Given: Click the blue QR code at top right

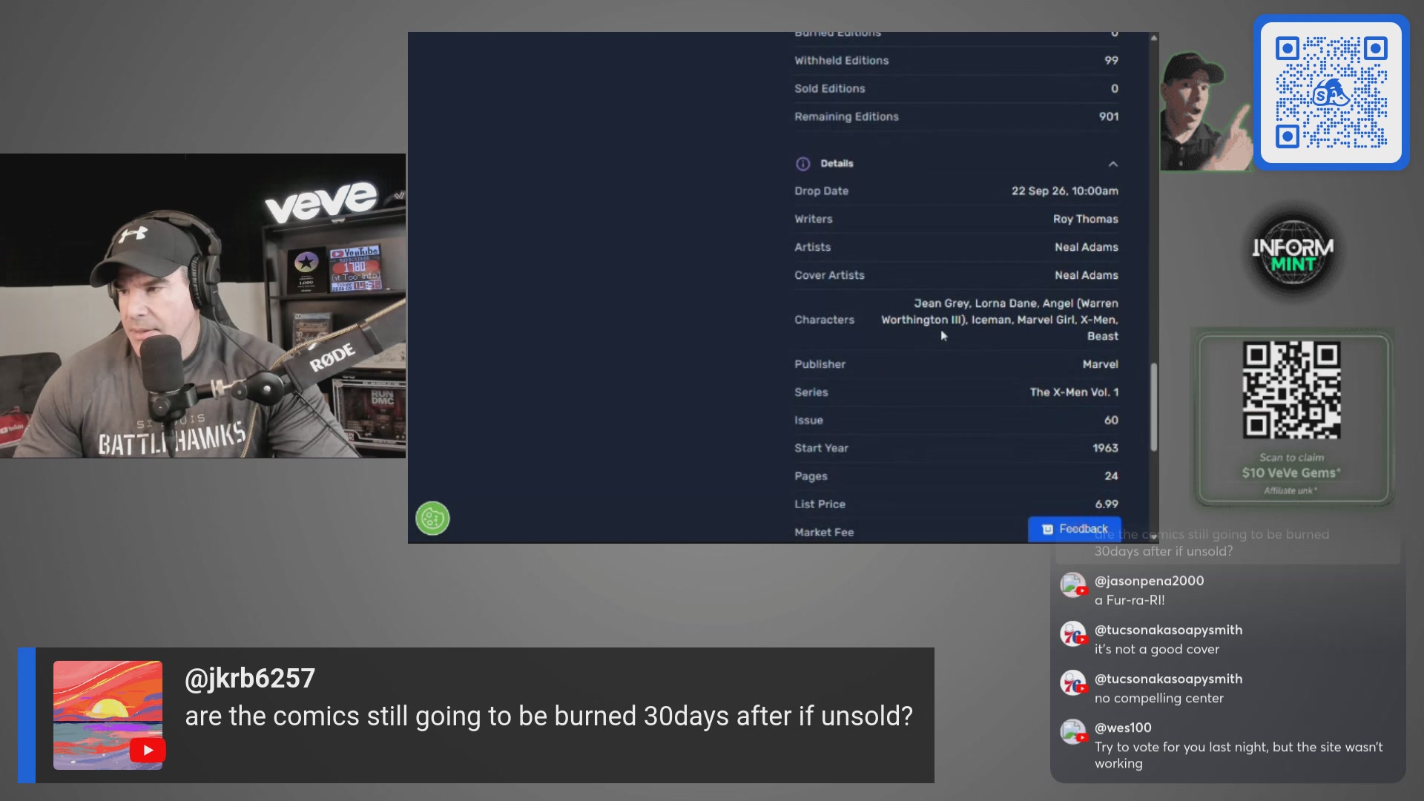Looking at the screenshot, I should (1331, 93).
